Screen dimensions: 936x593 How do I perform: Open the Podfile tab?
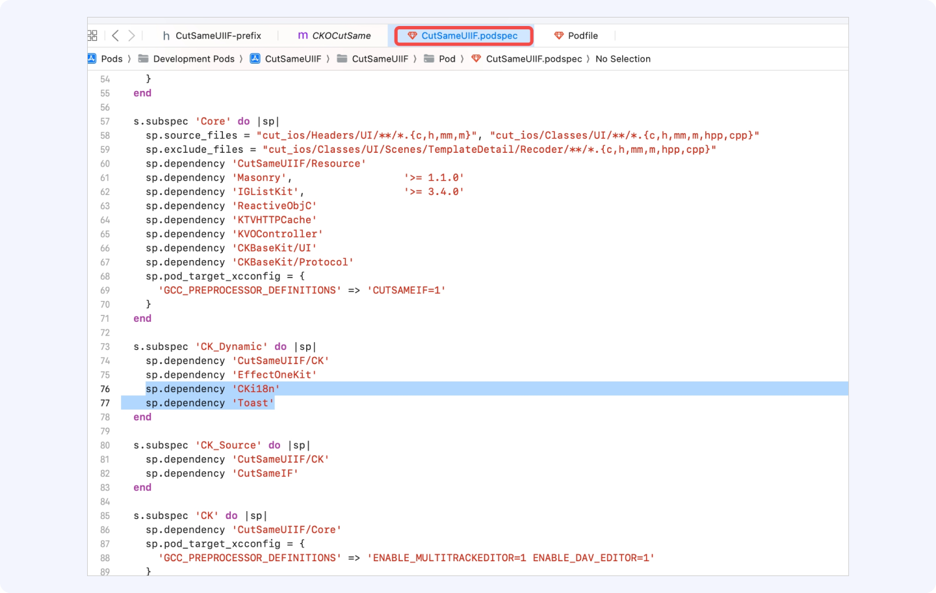[x=576, y=36]
